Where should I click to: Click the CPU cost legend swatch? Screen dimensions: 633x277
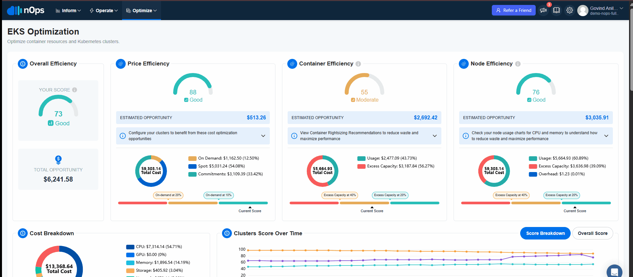pos(130,247)
